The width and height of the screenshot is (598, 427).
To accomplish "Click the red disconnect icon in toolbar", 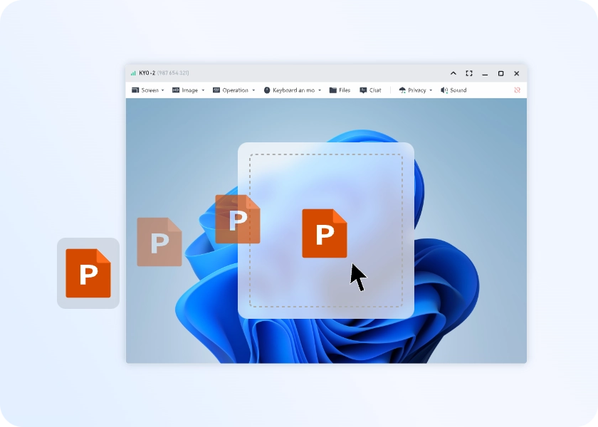I will [517, 90].
